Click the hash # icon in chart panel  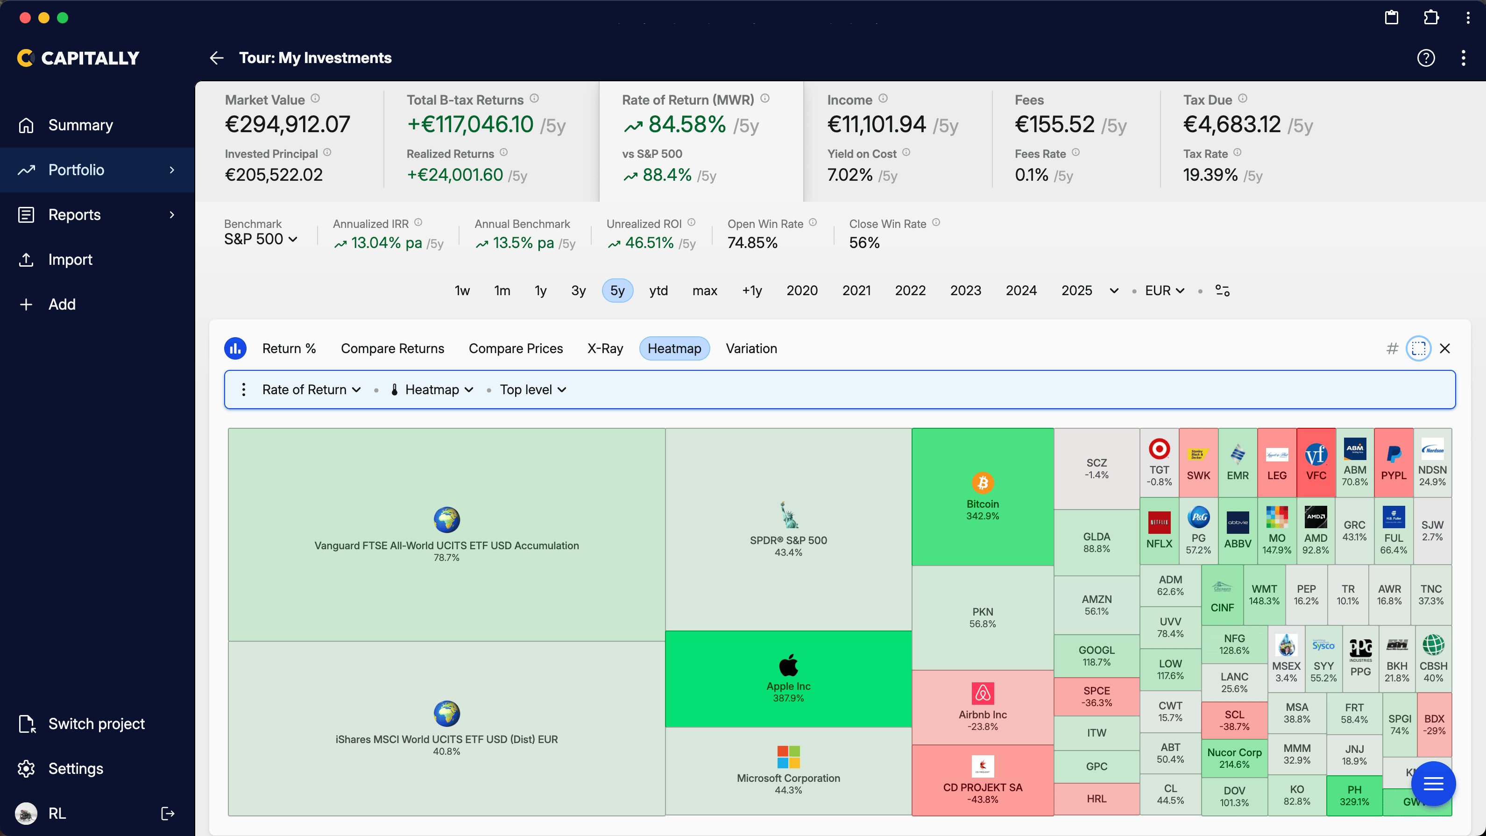tap(1392, 348)
